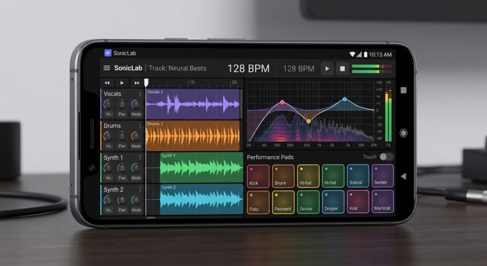Click the Synth 2 volume knob

(x=108, y=200)
